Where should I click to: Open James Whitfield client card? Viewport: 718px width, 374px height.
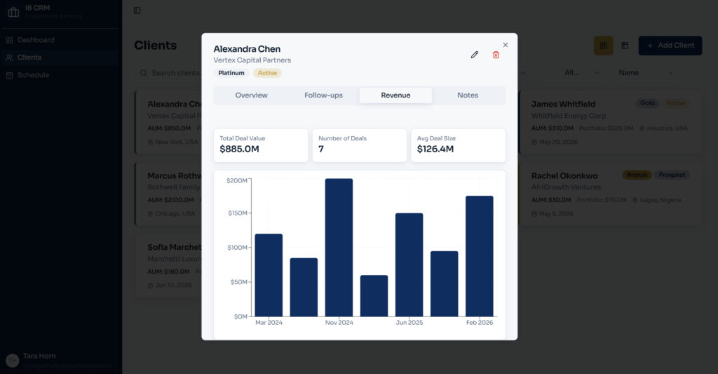(x=610, y=122)
